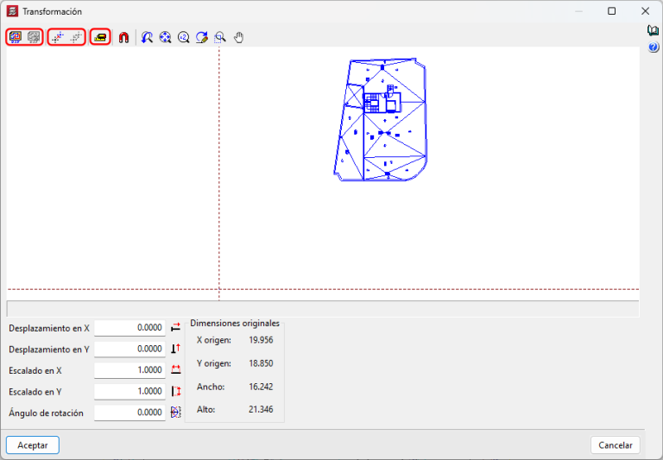Click the x2 zoom magnifier icon
The width and height of the screenshot is (663, 460).
183,38
